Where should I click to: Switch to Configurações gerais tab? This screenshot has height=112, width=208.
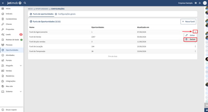(x=65, y=14)
